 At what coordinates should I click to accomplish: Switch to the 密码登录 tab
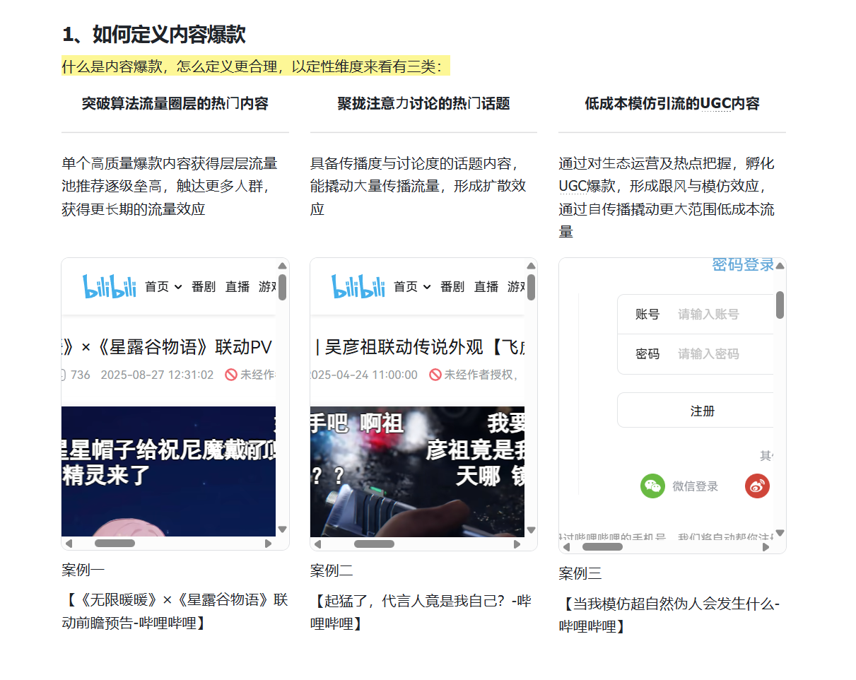point(742,265)
